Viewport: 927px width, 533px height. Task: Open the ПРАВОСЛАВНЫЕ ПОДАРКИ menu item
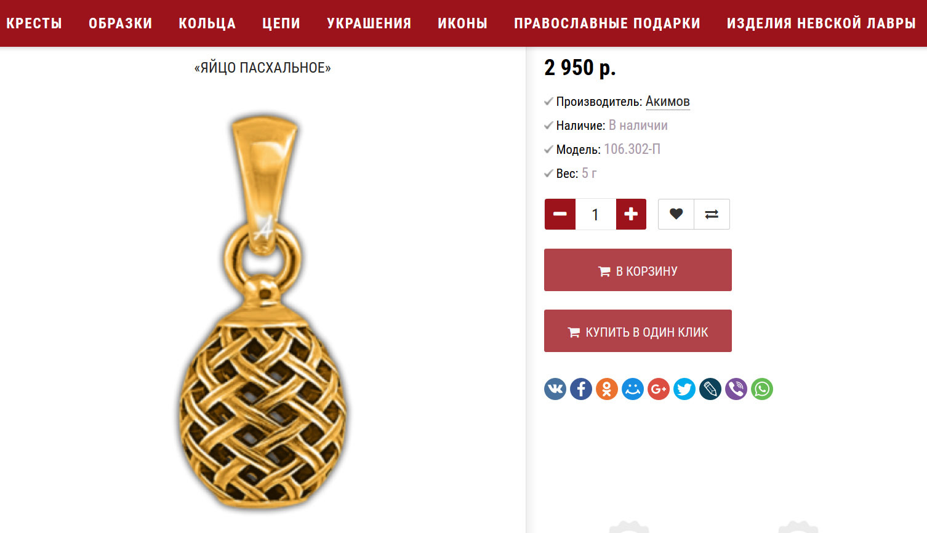[607, 23]
